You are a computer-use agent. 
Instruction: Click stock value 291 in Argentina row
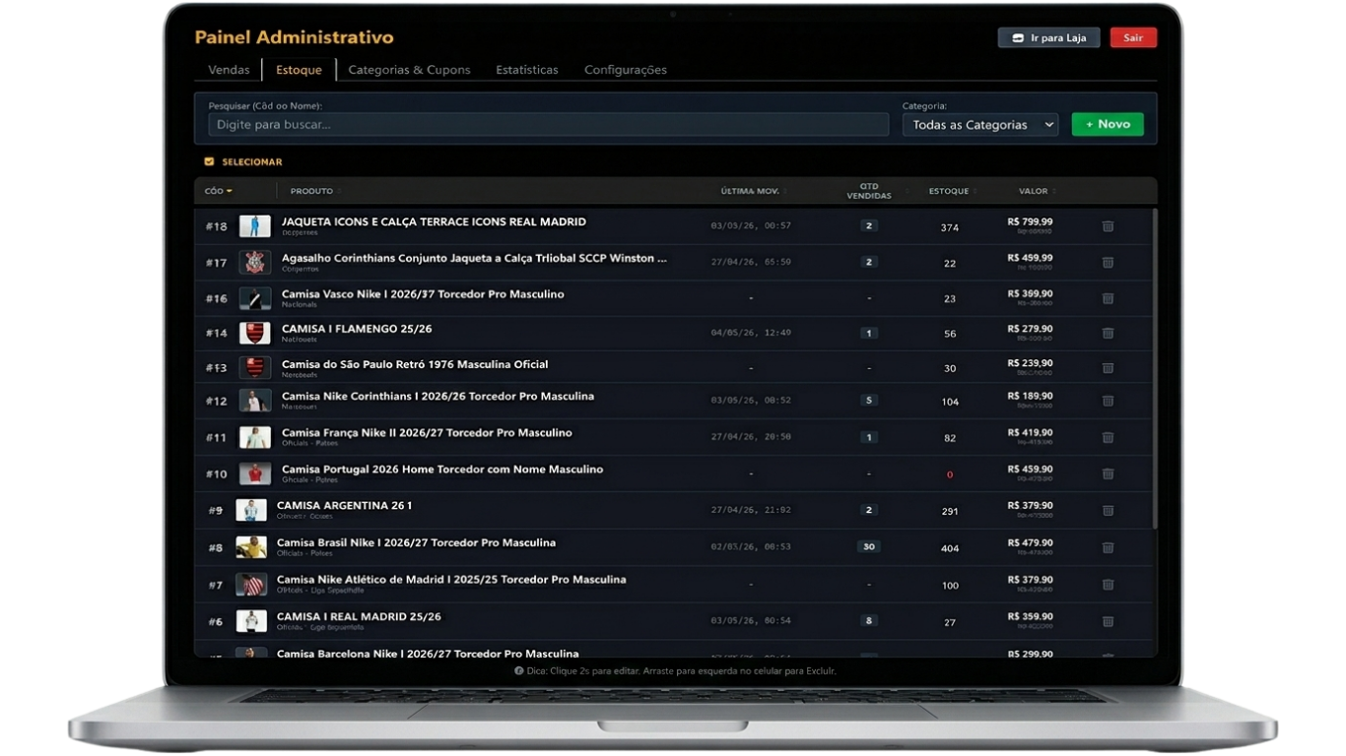pos(950,512)
